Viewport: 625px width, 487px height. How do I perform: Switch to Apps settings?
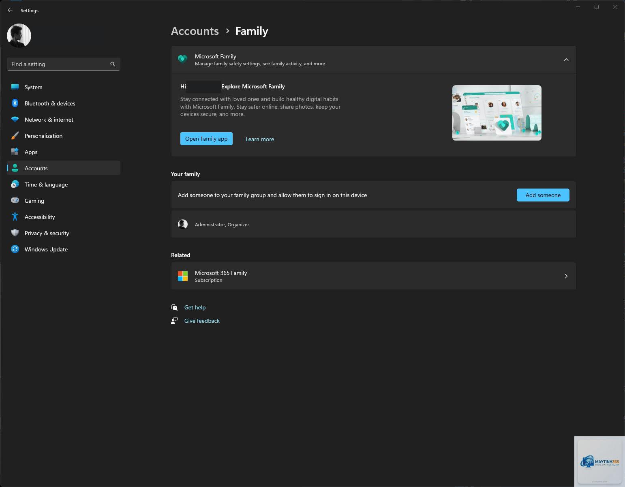tap(64, 152)
